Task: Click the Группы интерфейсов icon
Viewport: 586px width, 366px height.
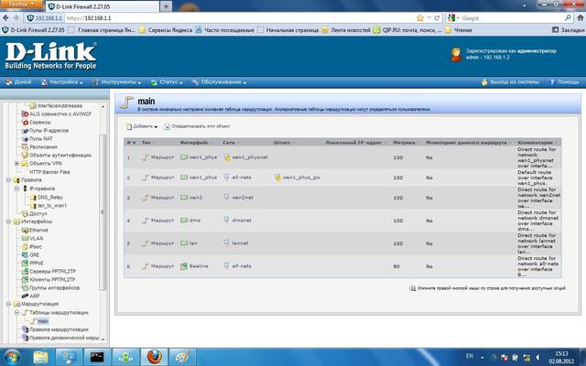Action: tap(25, 287)
